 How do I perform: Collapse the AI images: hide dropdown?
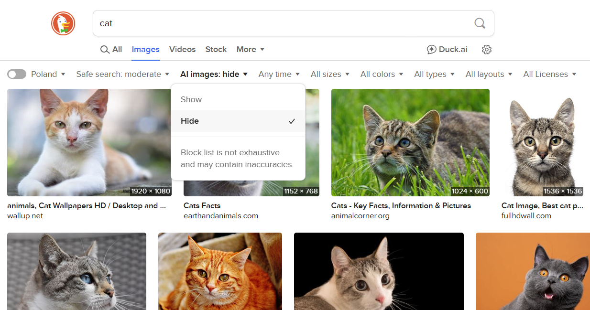tap(214, 74)
